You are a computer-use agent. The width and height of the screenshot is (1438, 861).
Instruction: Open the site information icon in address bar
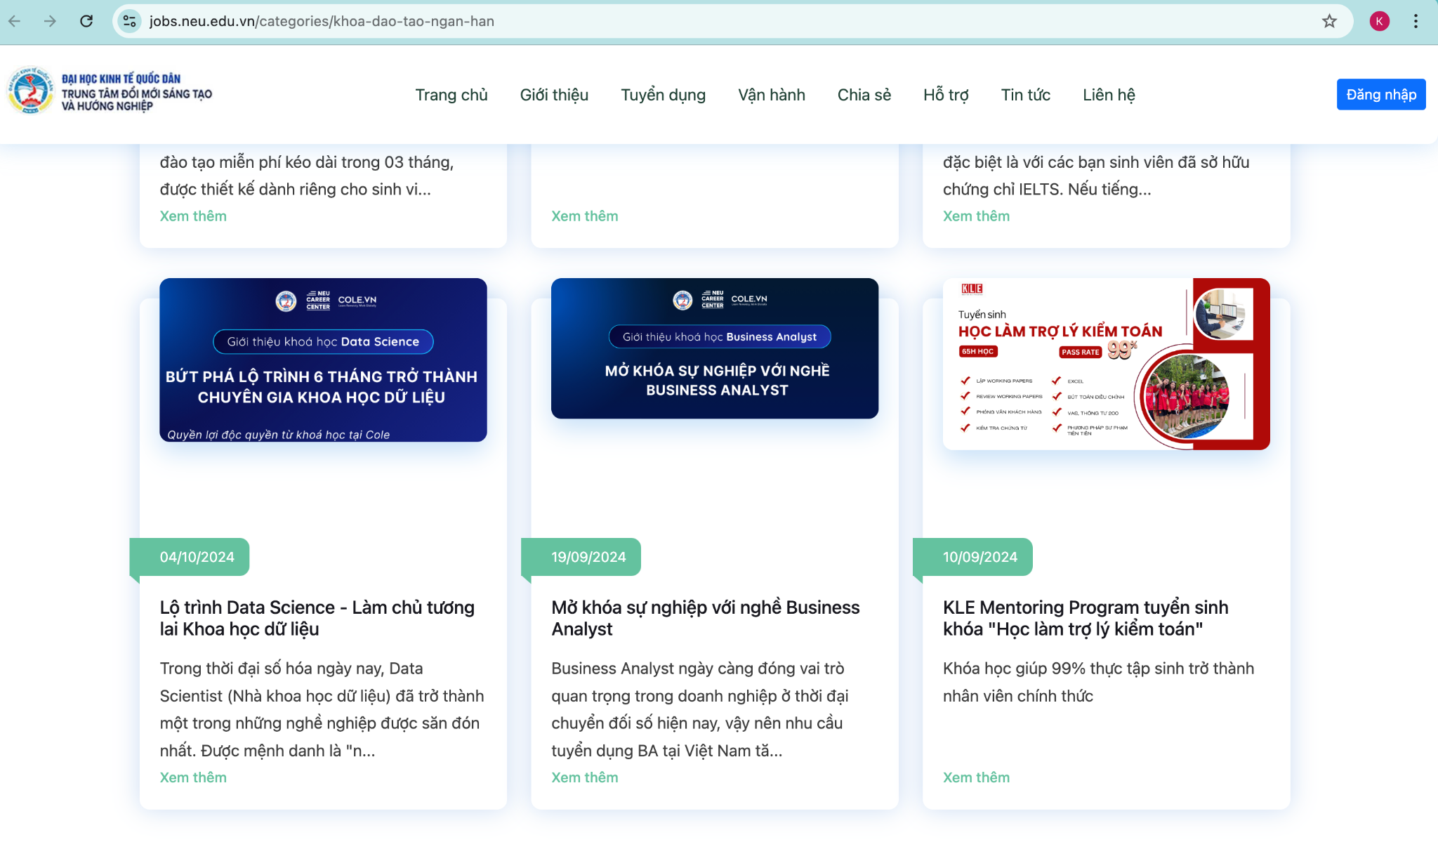coord(130,21)
